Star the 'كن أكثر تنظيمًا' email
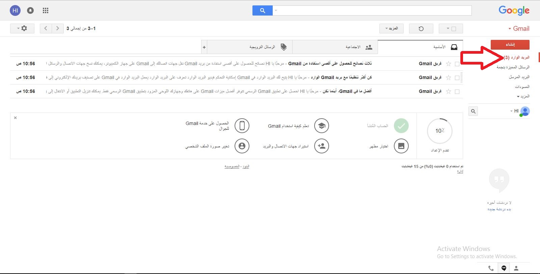The image size is (540, 274). (449, 77)
